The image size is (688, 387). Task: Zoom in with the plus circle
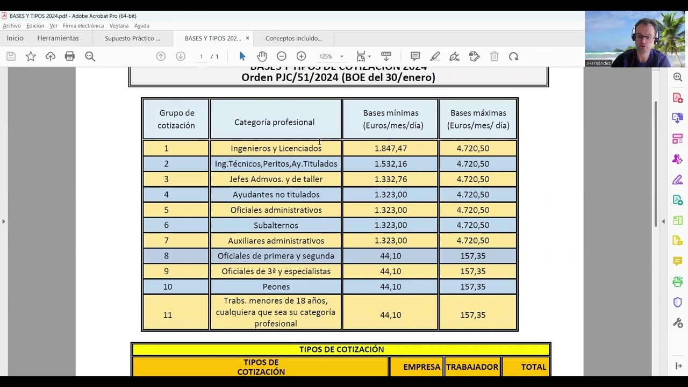click(x=302, y=56)
